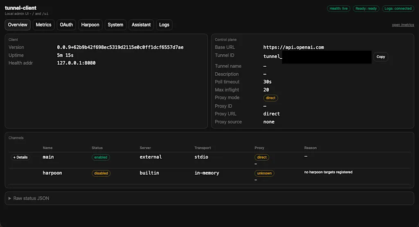Open the Logs tab
Image resolution: width=419 pixels, height=227 pixels.
pyautogui.click(x=164, y=25)
